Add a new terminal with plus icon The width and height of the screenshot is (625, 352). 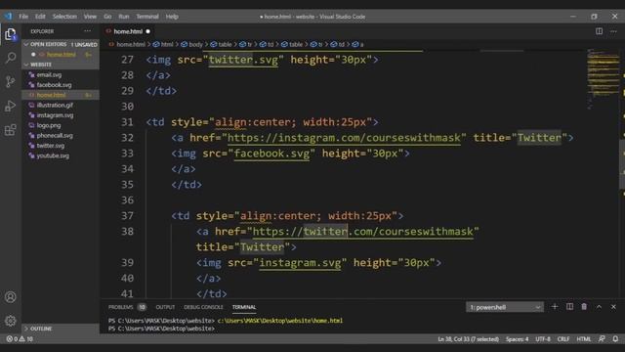(555, 306)
